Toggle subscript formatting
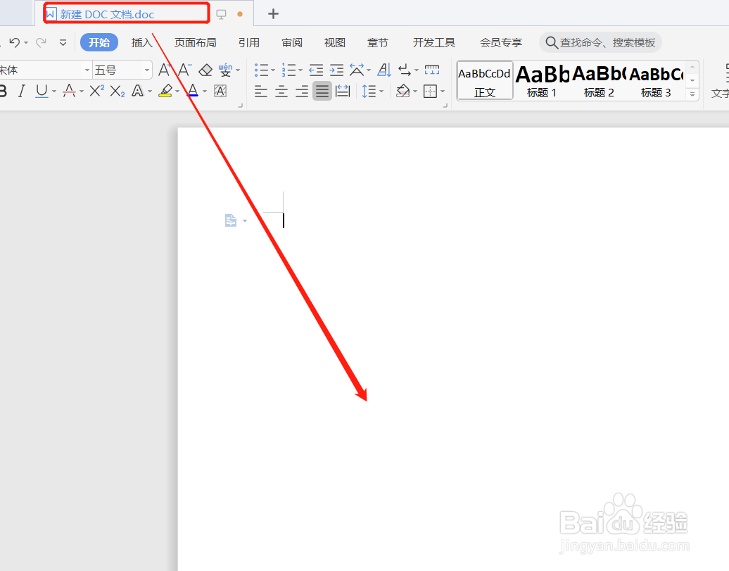729x571 pixels. tap(117, 91)
